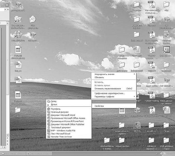Open the "клуб деловых старух" folder
This screenshot has width=175, height=156.
tap(166, 140)
